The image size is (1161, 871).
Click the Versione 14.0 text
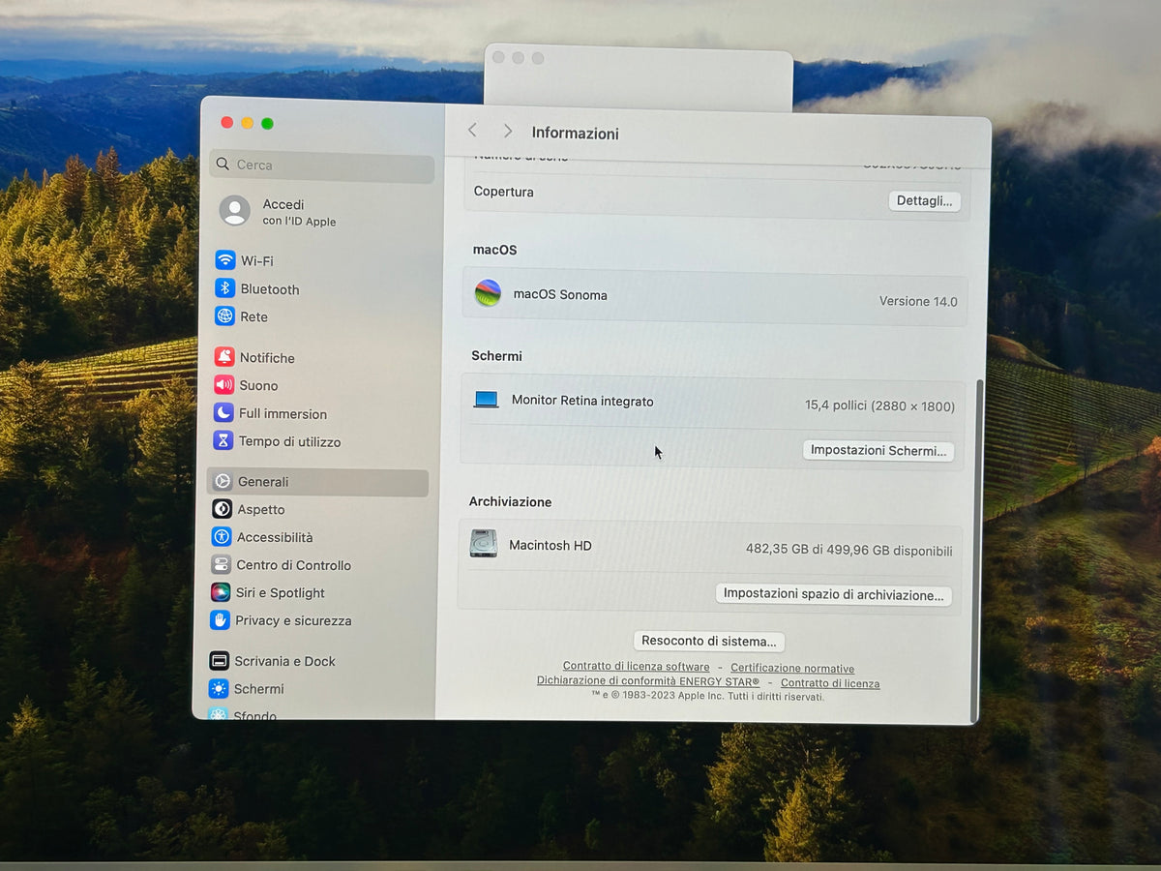tap(918, 301)
